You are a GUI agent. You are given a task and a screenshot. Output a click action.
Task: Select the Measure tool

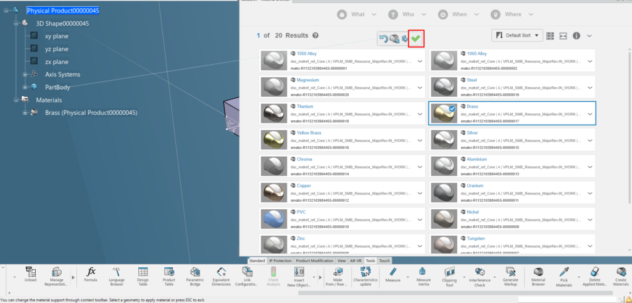pos(393,274)
